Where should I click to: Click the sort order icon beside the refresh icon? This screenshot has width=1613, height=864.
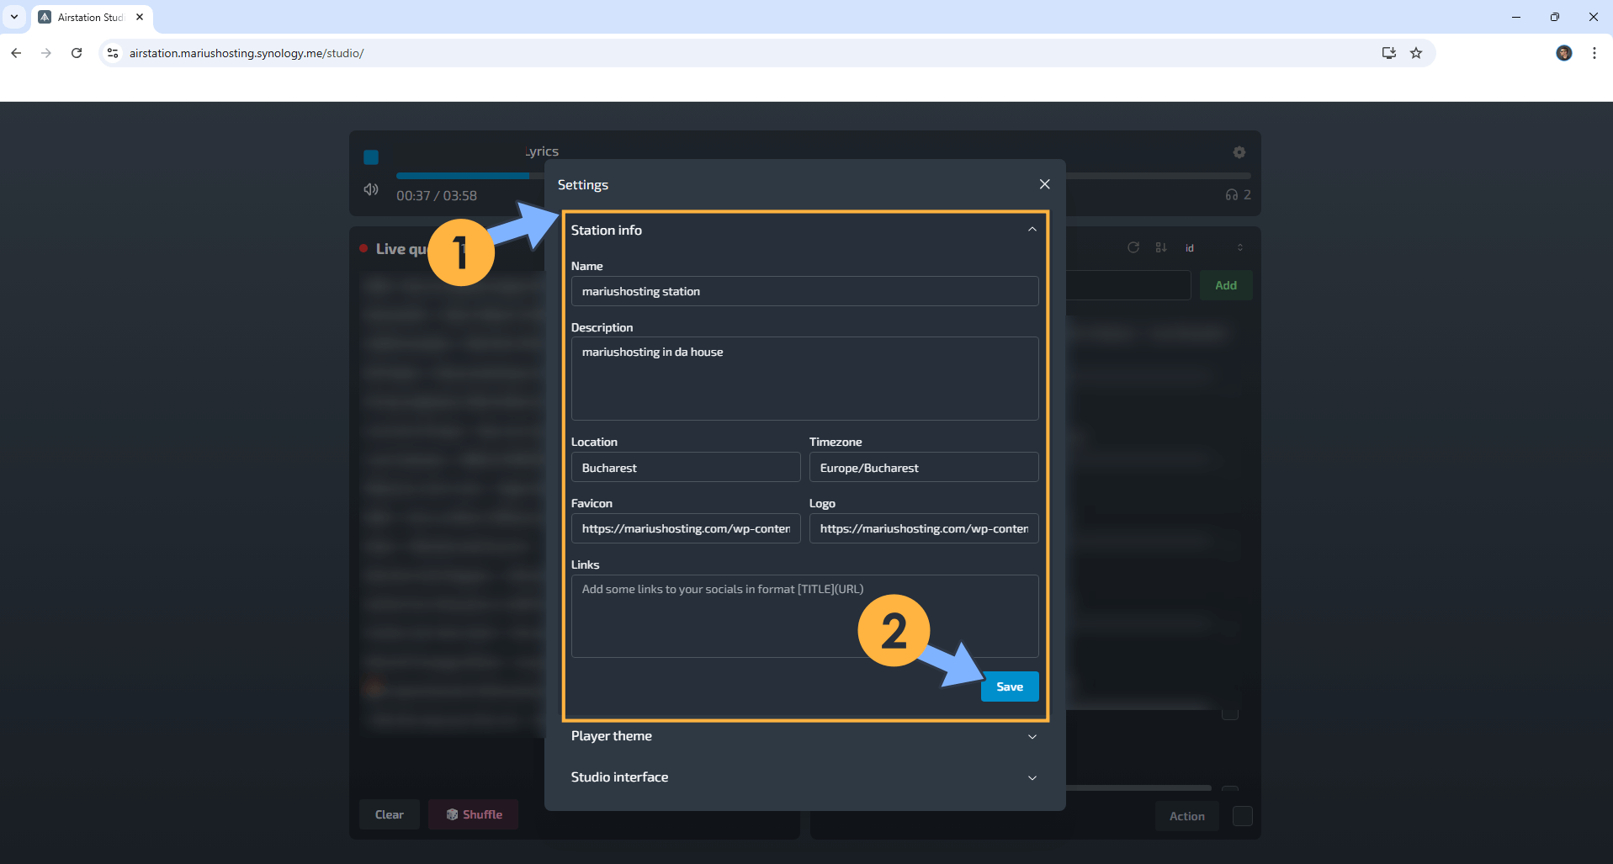tap(1161, 247)
